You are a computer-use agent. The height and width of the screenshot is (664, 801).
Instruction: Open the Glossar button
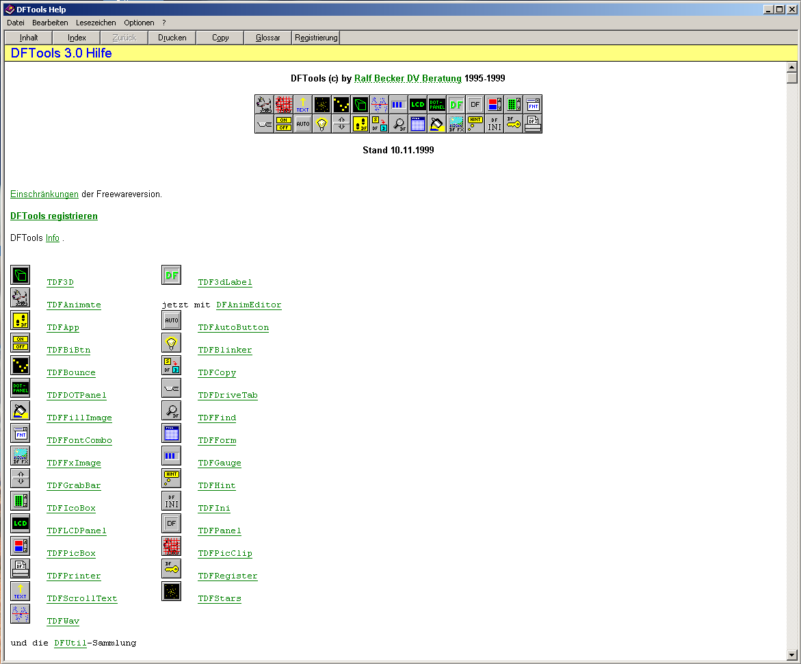pyautogui.click(x=267, y=38)
